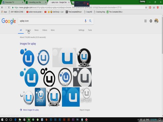Image resolution: width=163 pixels, height=122 pixels.
Task: Open Cortana search circle on taskbar
Action: point(6,120)
